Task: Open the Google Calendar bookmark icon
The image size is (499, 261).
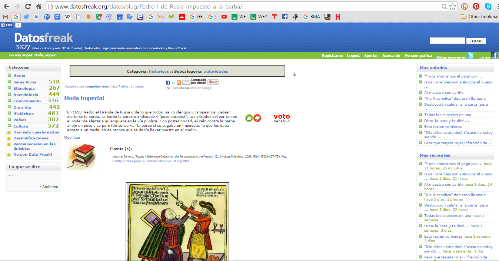Action: coord(119,17)
